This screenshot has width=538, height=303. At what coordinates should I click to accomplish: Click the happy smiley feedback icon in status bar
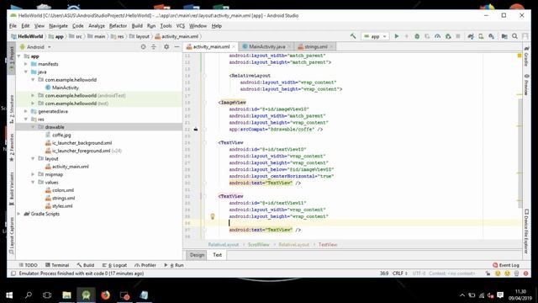point(498,274)
